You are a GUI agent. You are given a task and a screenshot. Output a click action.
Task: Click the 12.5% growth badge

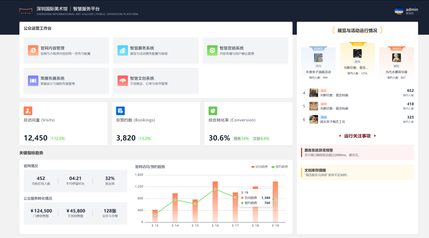pos(58,139)
